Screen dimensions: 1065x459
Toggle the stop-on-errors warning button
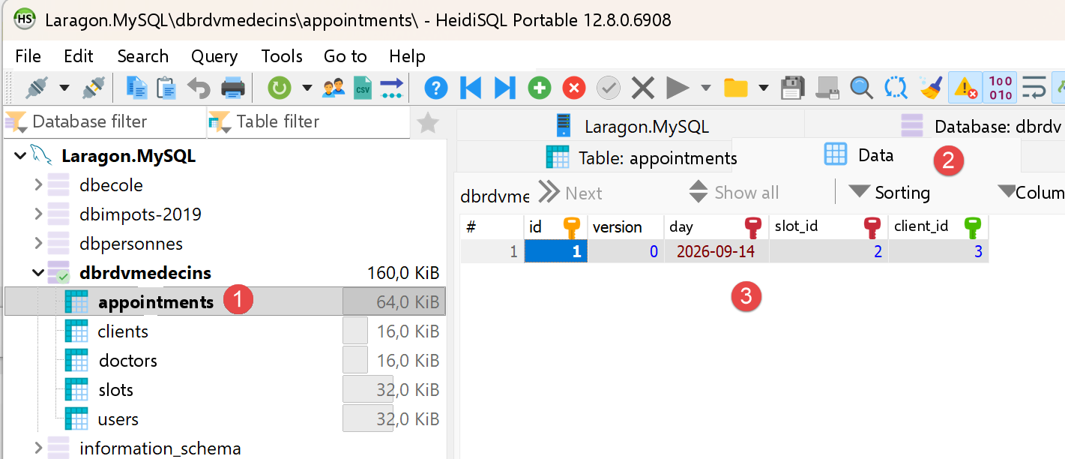coord(965,88)
